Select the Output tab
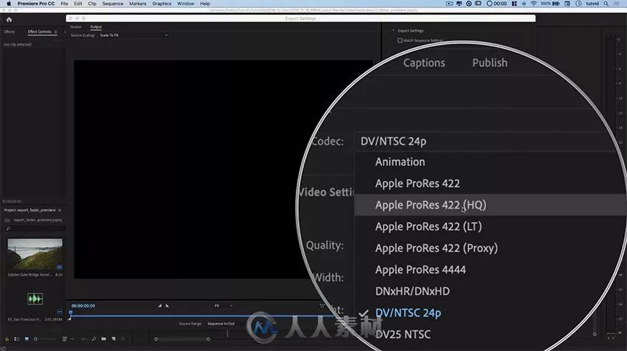Image resolution: width=627 pixels, height=351 pixels. (x=96, y=27)
